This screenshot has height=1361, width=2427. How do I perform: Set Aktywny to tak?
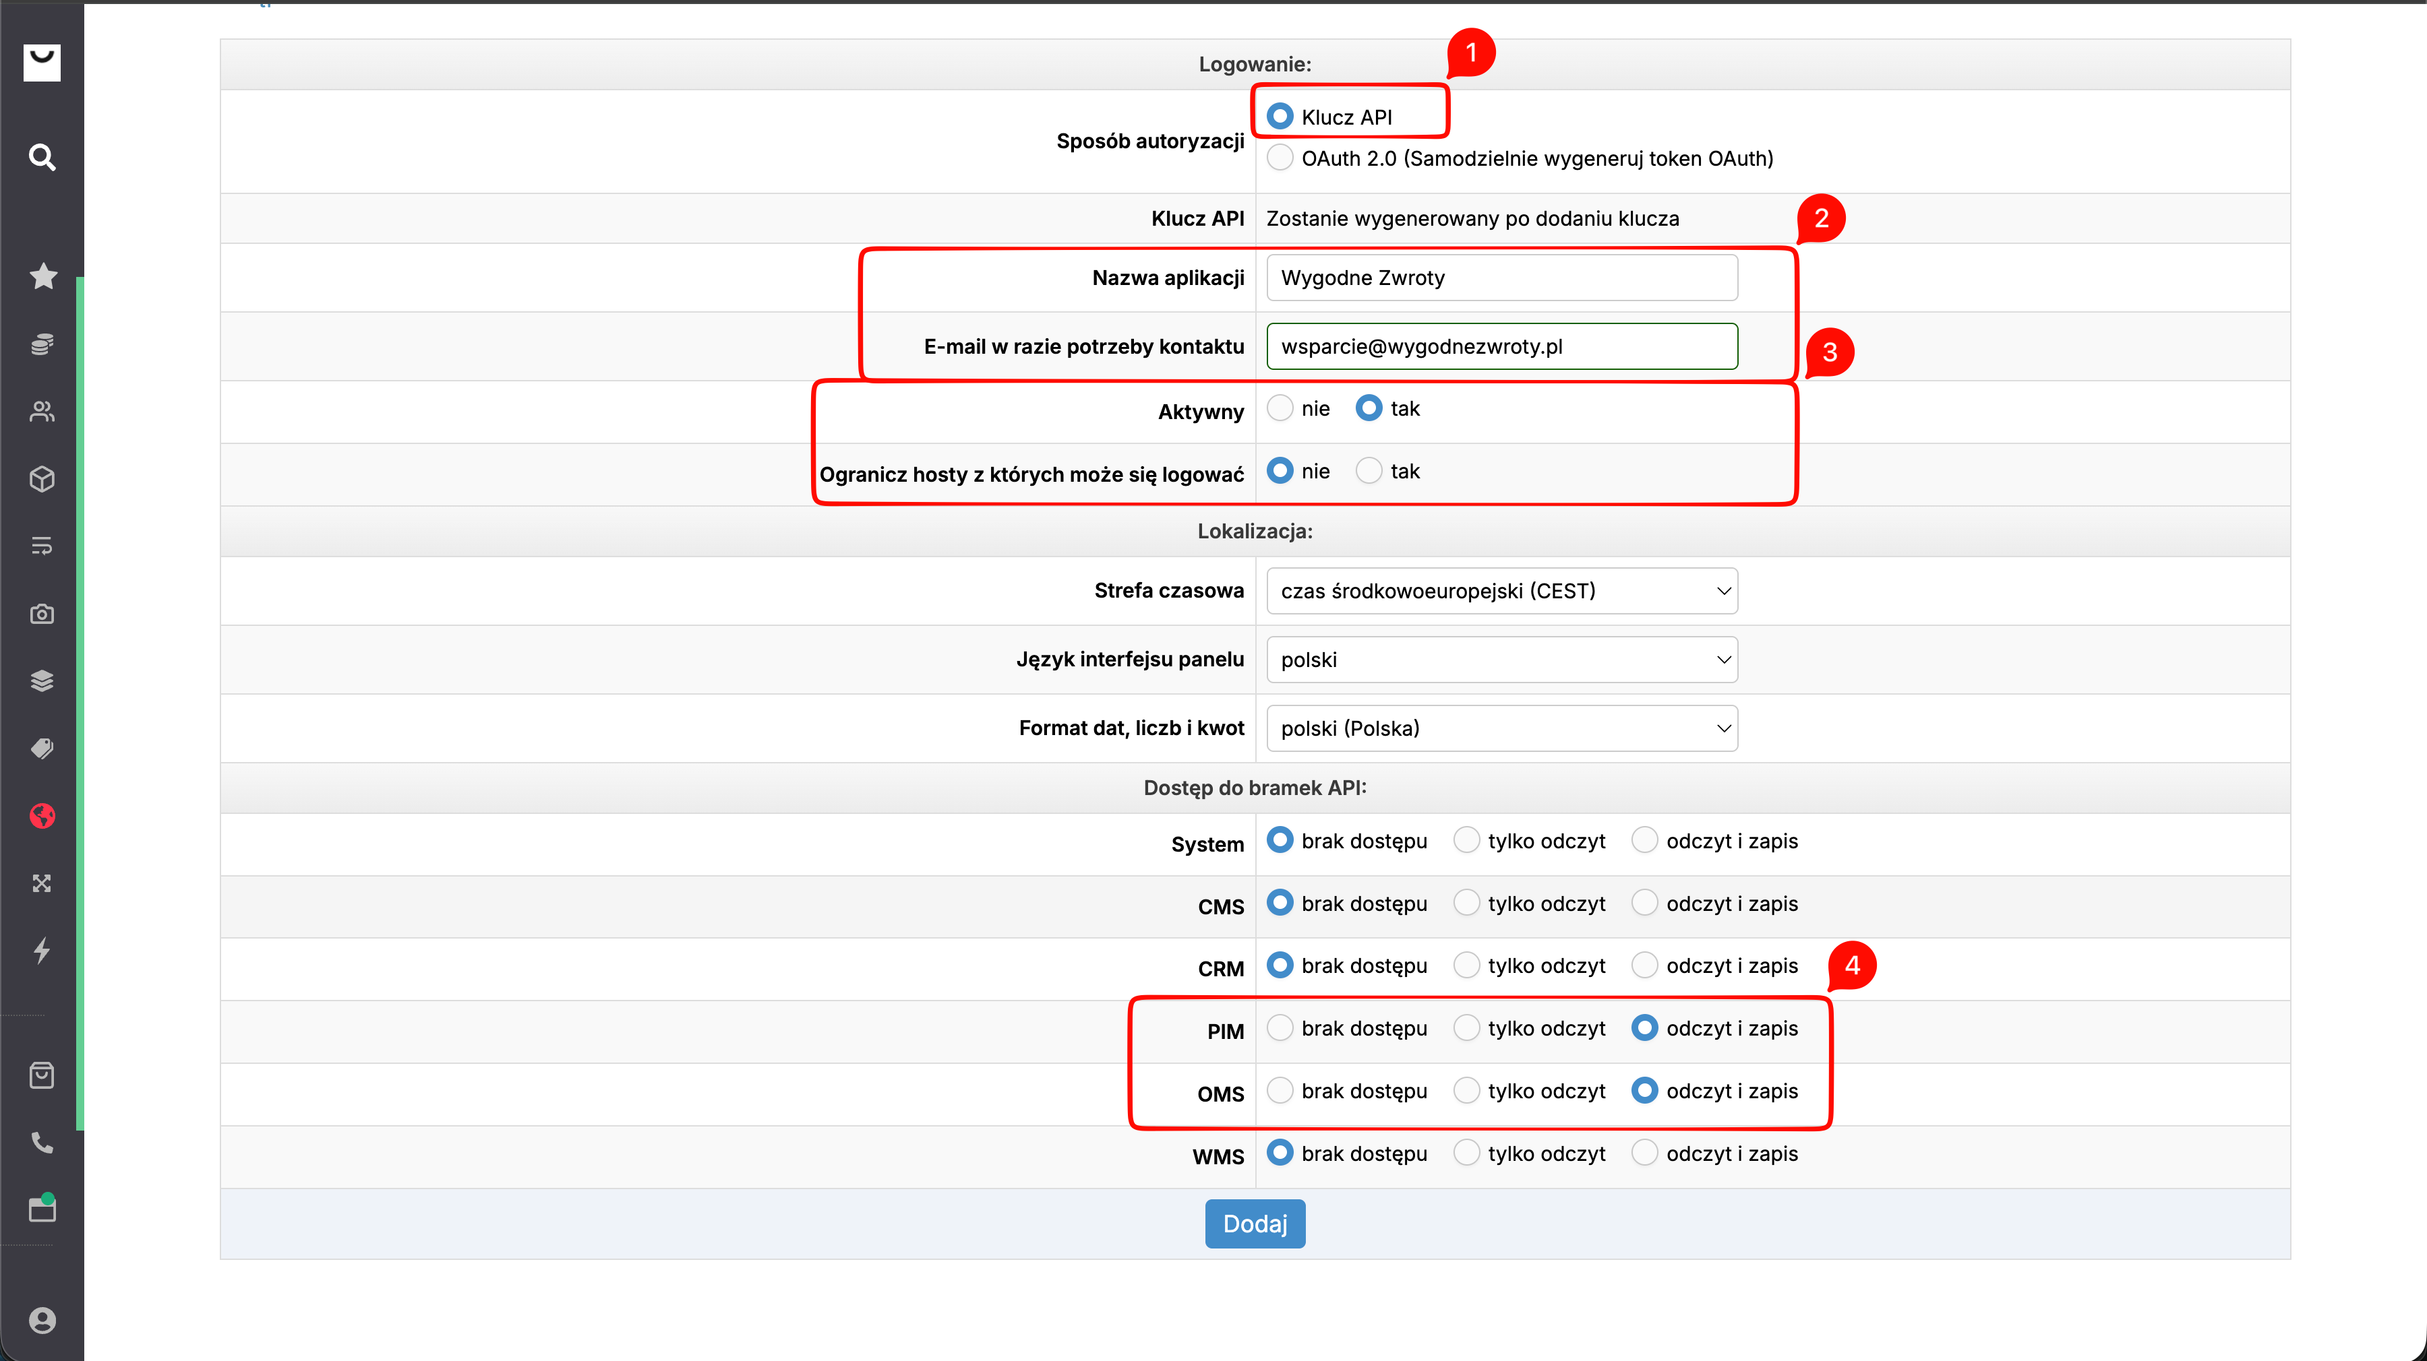(x=1368, y=408)
